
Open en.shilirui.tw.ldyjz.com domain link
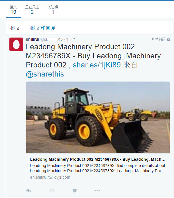50,177
